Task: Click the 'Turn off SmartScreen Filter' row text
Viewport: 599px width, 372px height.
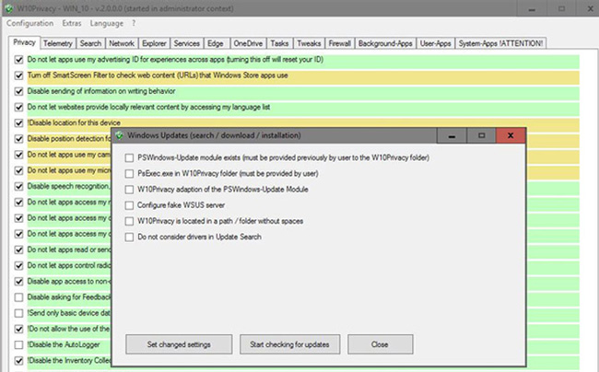Action: tap(158, 76)
